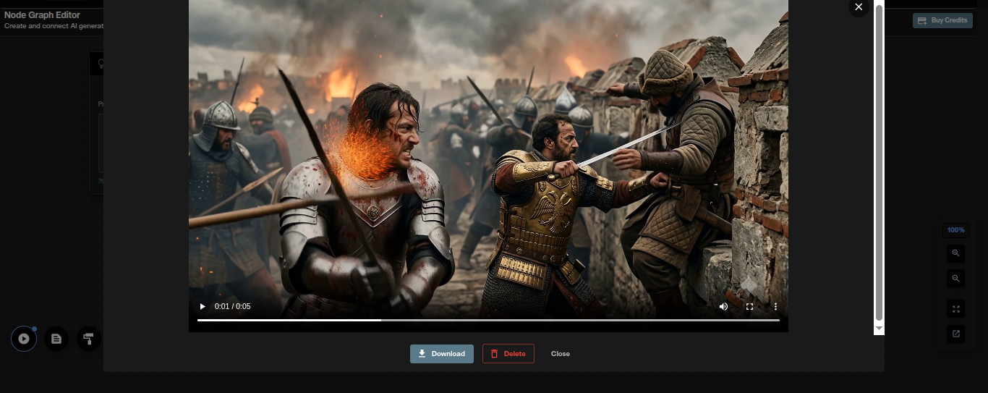The image size is (988, 393).
Task: Seek within the video progress bar
Action: tap(488, 320)
